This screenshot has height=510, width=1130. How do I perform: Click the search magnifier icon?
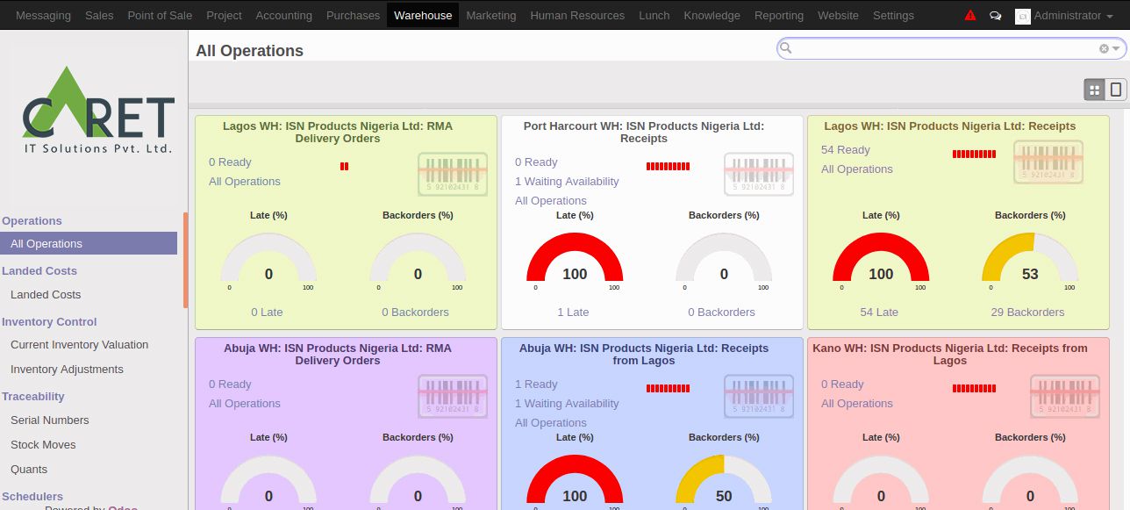786,48
